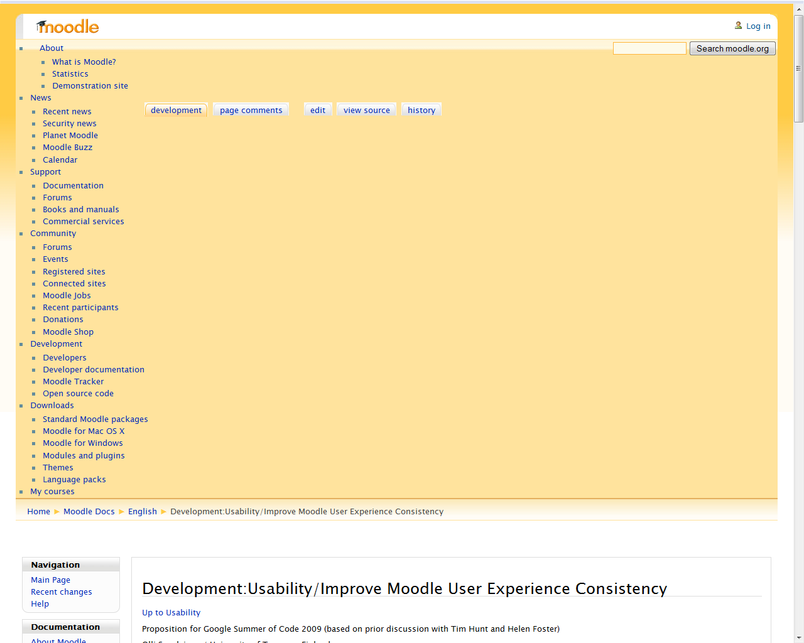This screenshot has width=804, height=643.
Task: Open the About menu item
Action: (x=52, y=48)
